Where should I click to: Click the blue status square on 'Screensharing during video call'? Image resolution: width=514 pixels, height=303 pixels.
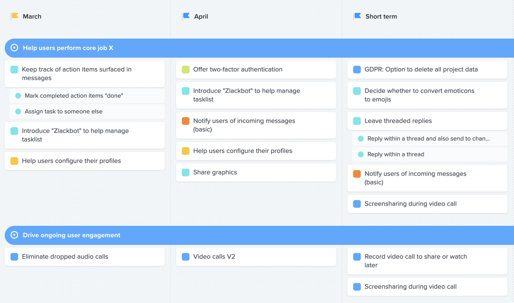pyautogui.click(x=357, y=204)
